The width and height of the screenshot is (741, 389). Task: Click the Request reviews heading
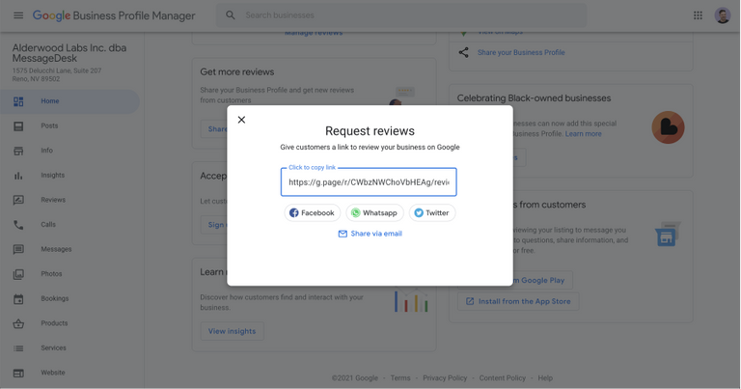click(x=370, y=131)
